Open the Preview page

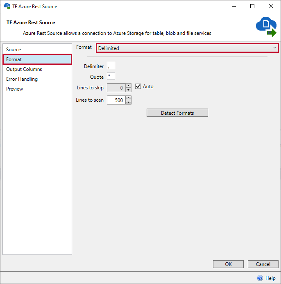(37, 89)
